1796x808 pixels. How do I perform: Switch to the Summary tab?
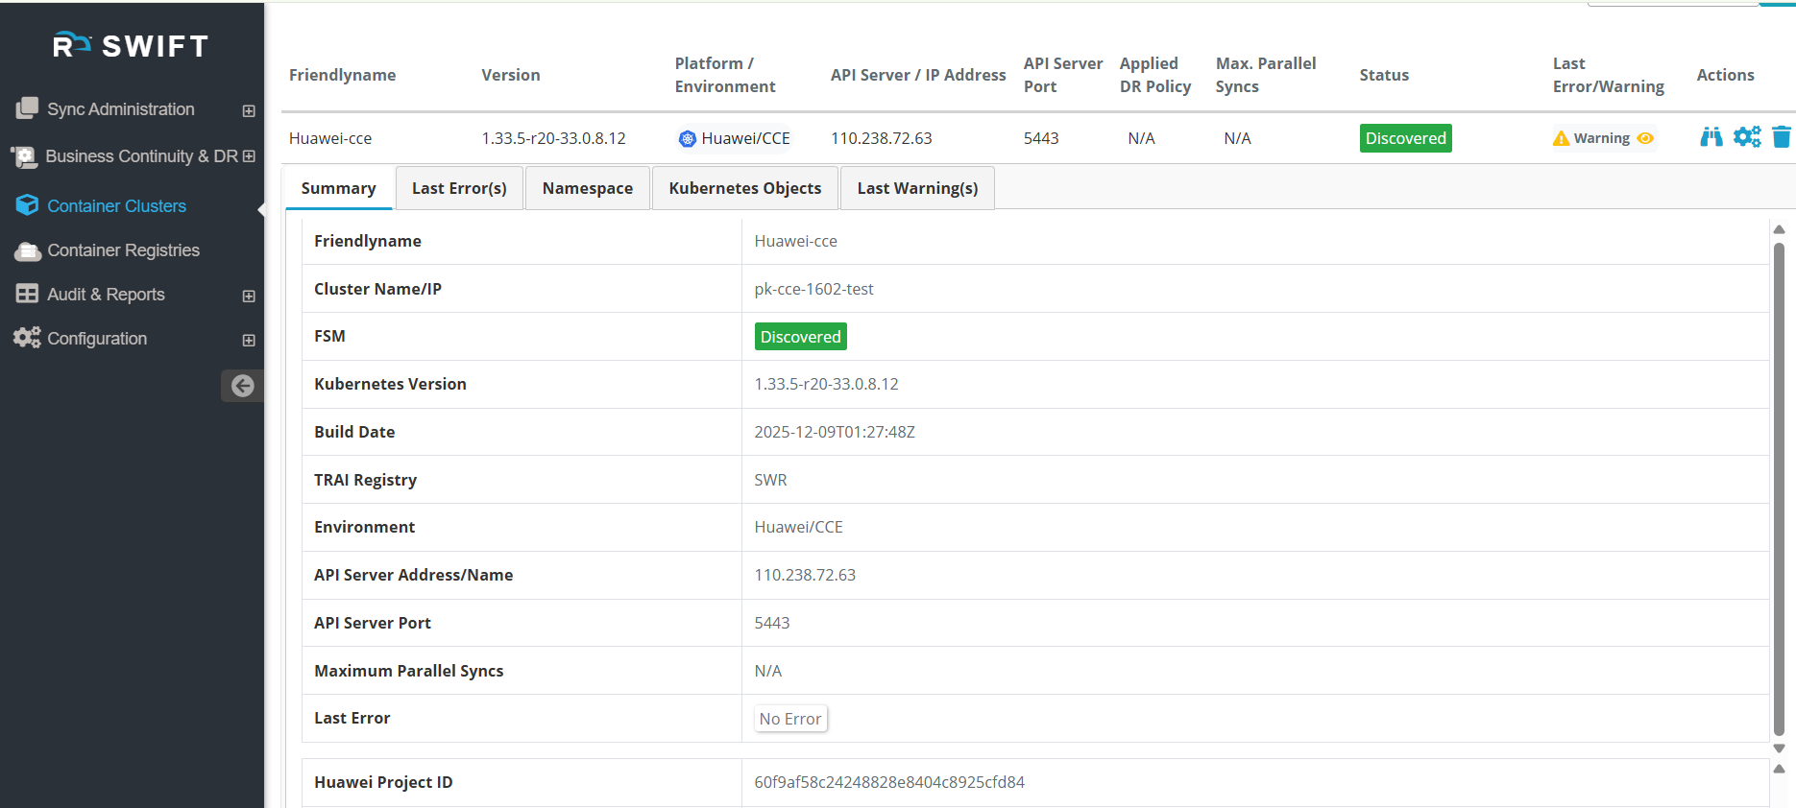coord(338,188)
